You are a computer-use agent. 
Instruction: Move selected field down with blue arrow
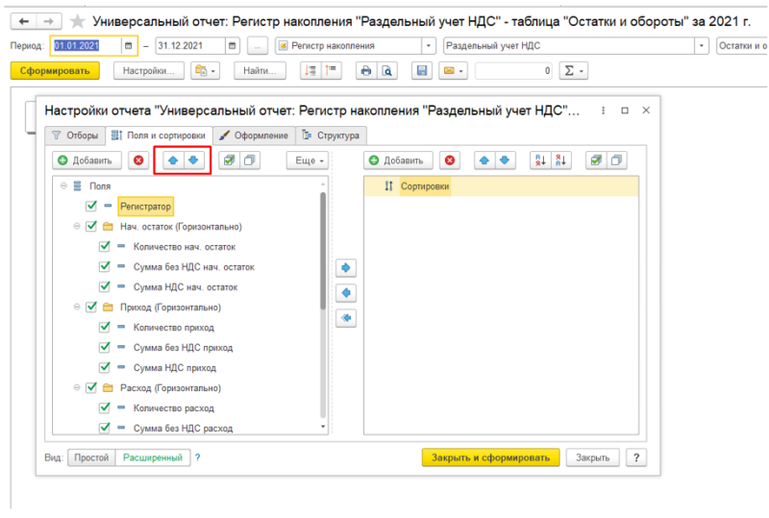(x=194, y=160)
